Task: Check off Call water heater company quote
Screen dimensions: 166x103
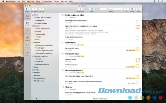Action: [x=138, y=82]
